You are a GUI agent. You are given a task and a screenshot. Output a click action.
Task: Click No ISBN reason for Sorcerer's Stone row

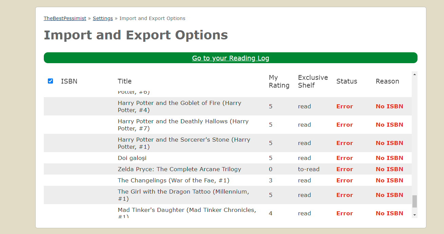pos(389,143)
